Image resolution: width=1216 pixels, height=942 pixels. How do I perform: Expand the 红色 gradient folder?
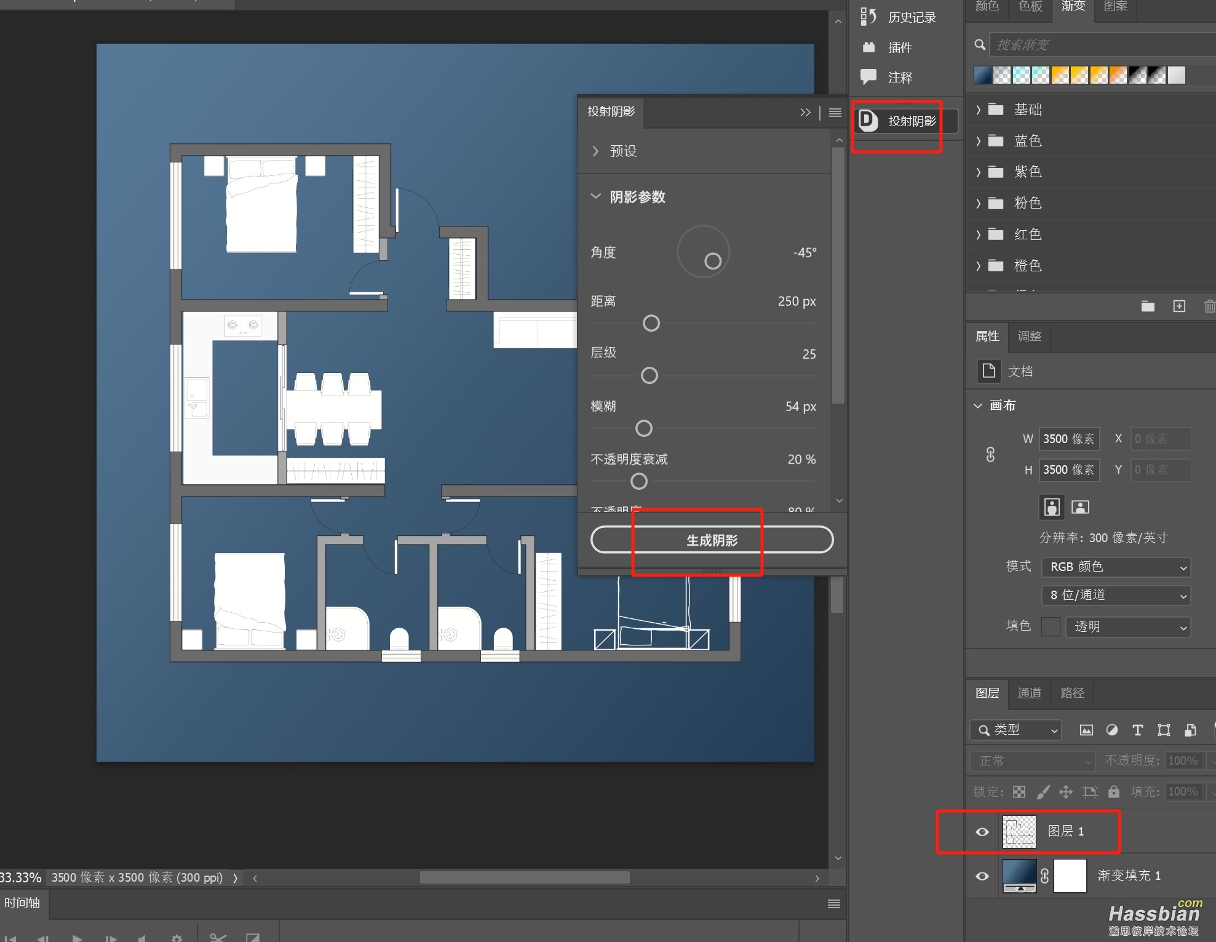click(x=978, y=234)
